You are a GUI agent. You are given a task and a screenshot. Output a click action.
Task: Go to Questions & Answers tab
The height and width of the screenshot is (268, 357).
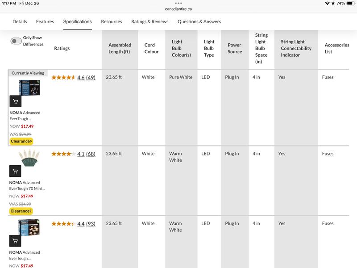[199, 21]
